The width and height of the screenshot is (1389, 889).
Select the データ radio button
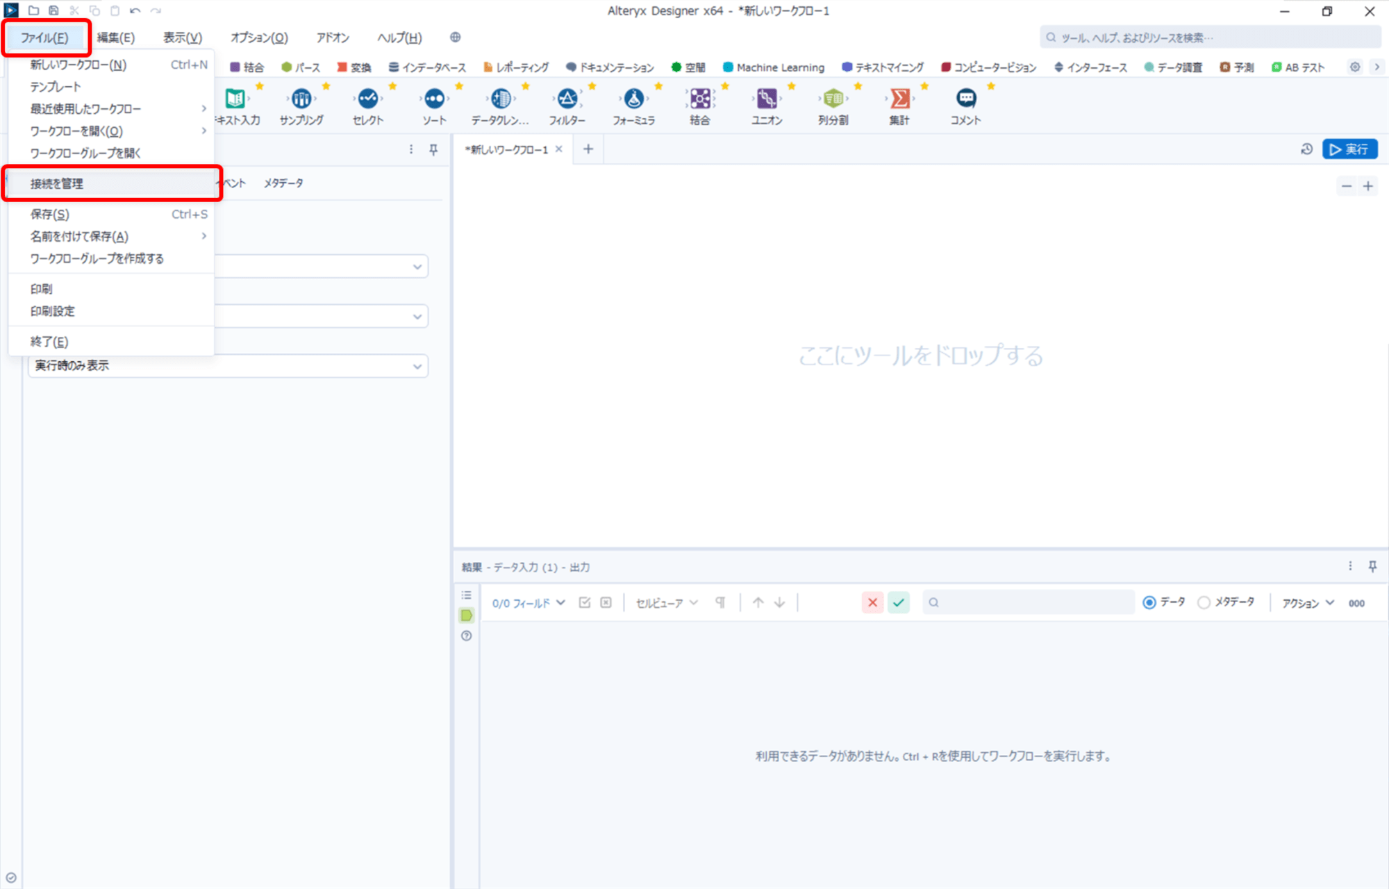pos(1149,603)
